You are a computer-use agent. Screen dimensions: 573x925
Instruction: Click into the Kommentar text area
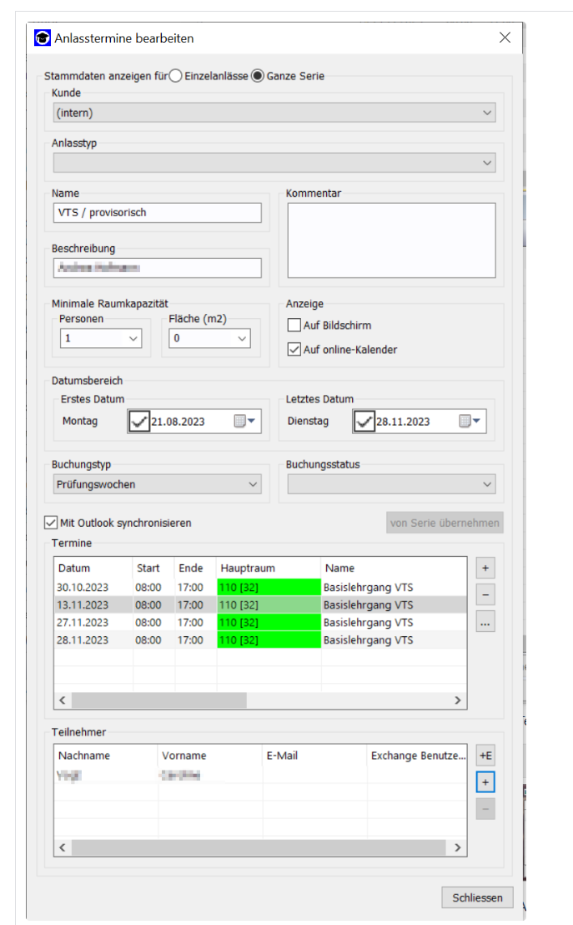tap(391, 240)
